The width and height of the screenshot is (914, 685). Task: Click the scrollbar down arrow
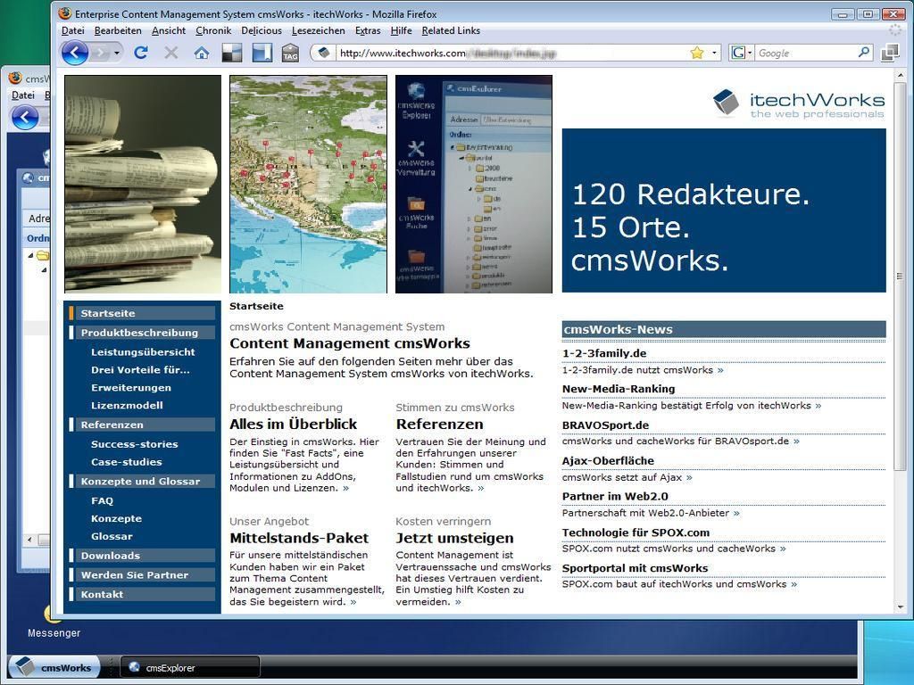pyautogui.click(x=900, y=607)
